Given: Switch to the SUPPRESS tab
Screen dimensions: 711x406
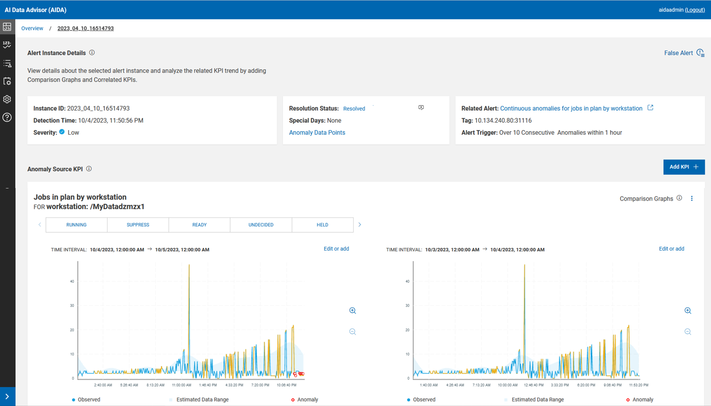Looking at the screenshot, I should [138, 225].
